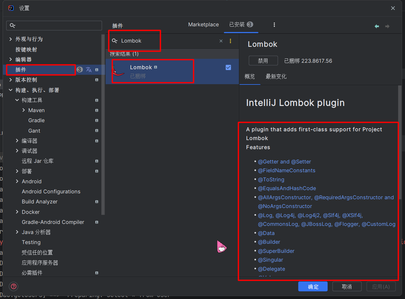
Task: Switch to the Marketplace tab
Action: [x=203, y=25]
